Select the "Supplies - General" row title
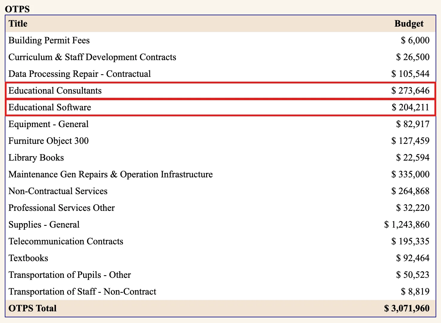This screenshot has width=441, height=323. [44, 225]
